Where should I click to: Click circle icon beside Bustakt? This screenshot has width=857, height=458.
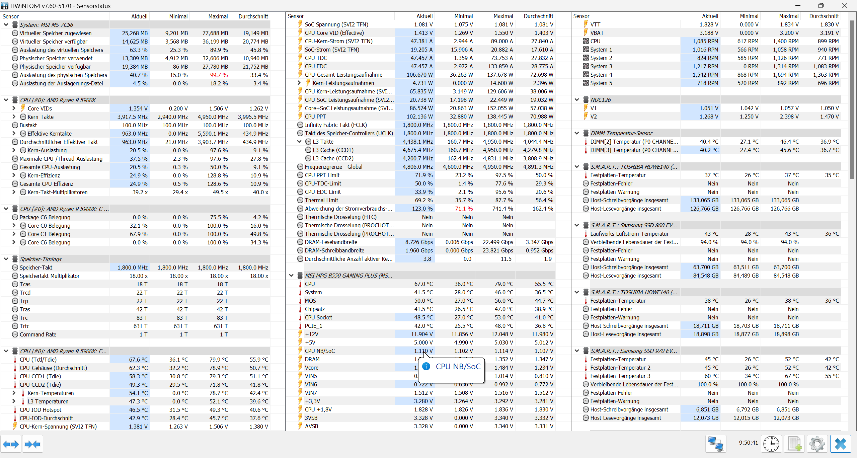[15, 125]
